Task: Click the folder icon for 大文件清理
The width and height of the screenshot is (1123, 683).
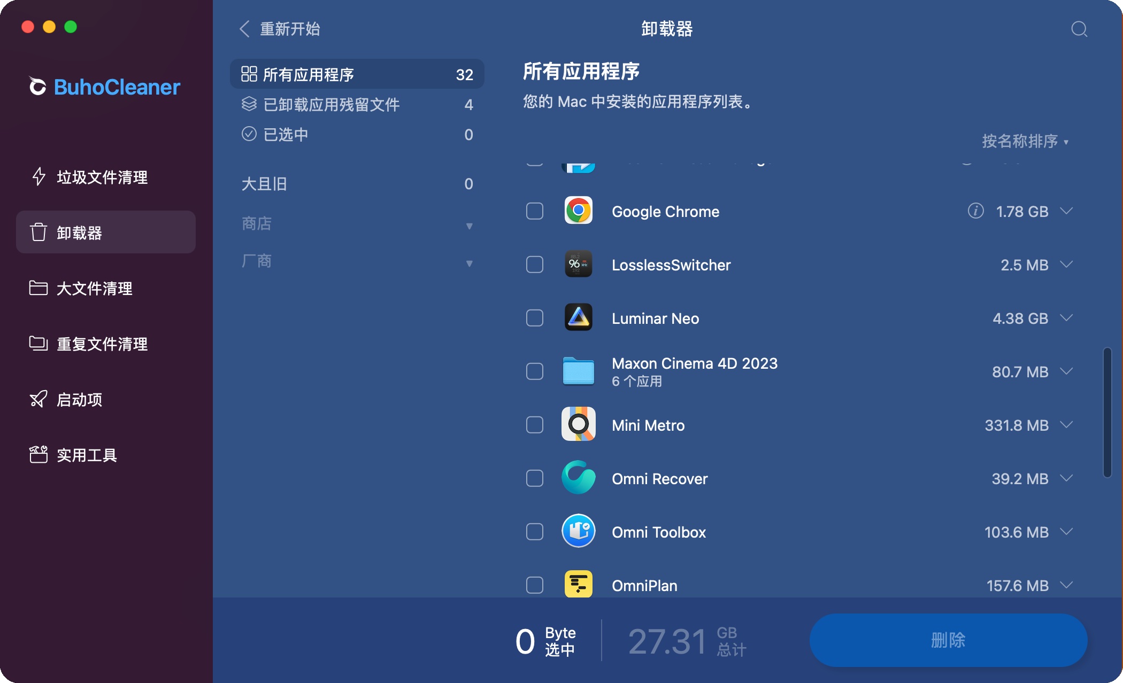Action: (39, 288)
